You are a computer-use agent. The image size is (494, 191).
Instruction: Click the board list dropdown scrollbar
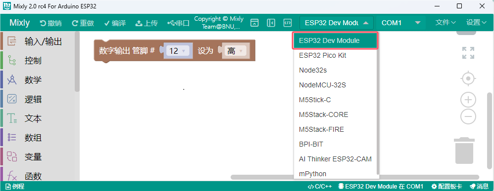click(x=378, y=104)
